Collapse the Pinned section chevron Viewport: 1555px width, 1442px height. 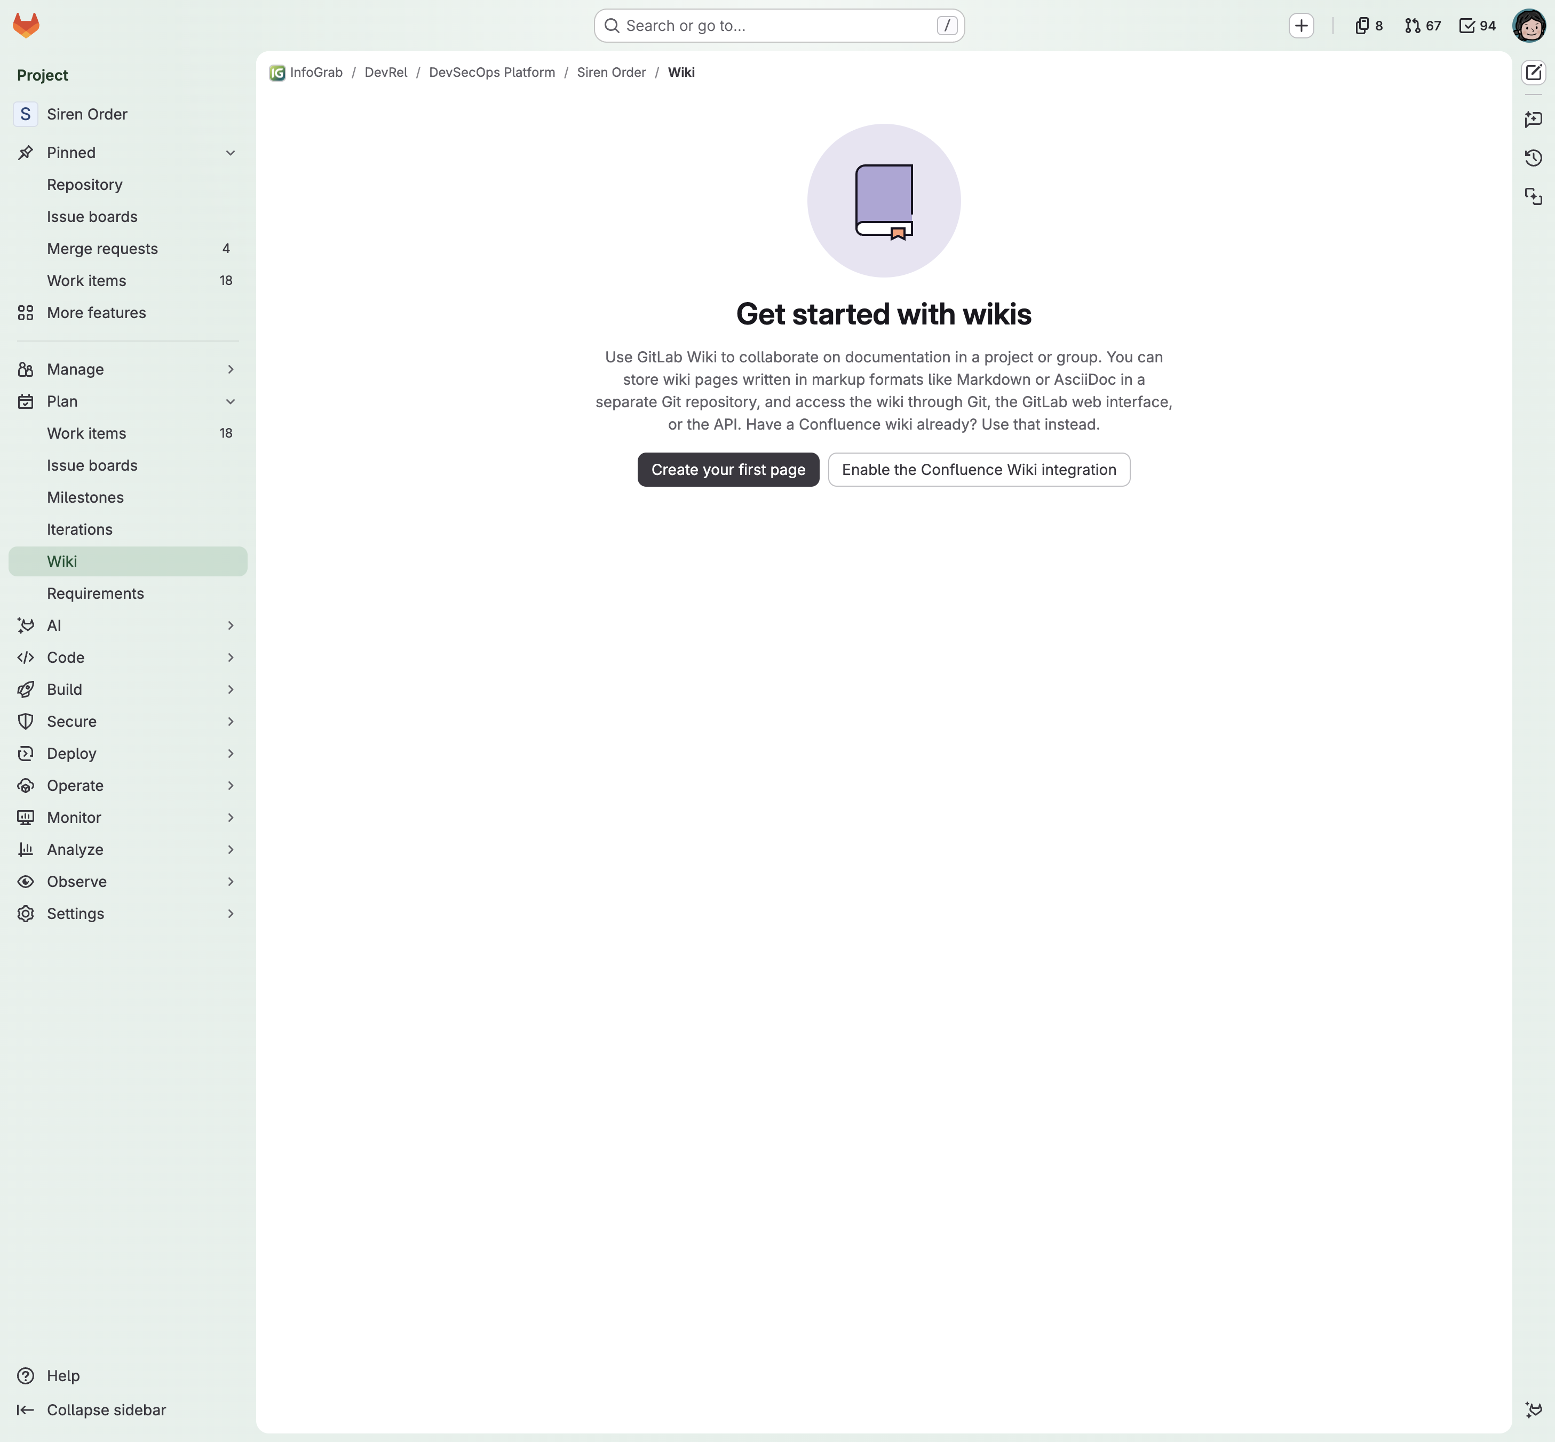pyautogui.click(x=230, y=153)
